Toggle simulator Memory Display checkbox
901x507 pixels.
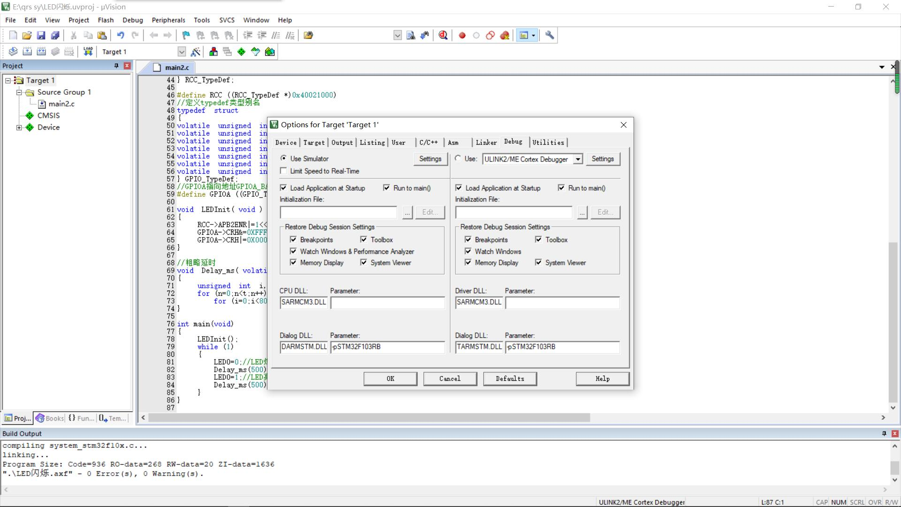tap(293, 262)
